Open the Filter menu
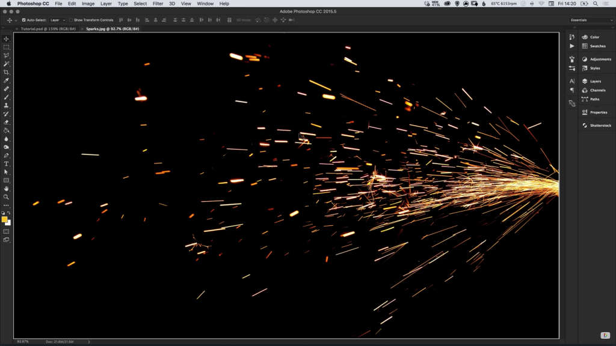The width and height of the screenshot is (616, 346). (x=158, y=4)
